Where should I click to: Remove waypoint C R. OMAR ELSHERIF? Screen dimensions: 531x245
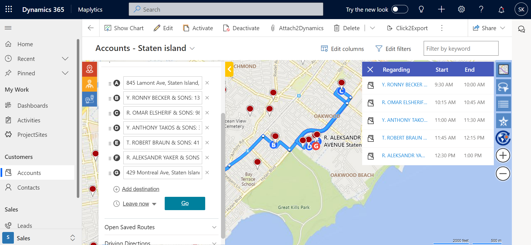[x=207, y=113]
